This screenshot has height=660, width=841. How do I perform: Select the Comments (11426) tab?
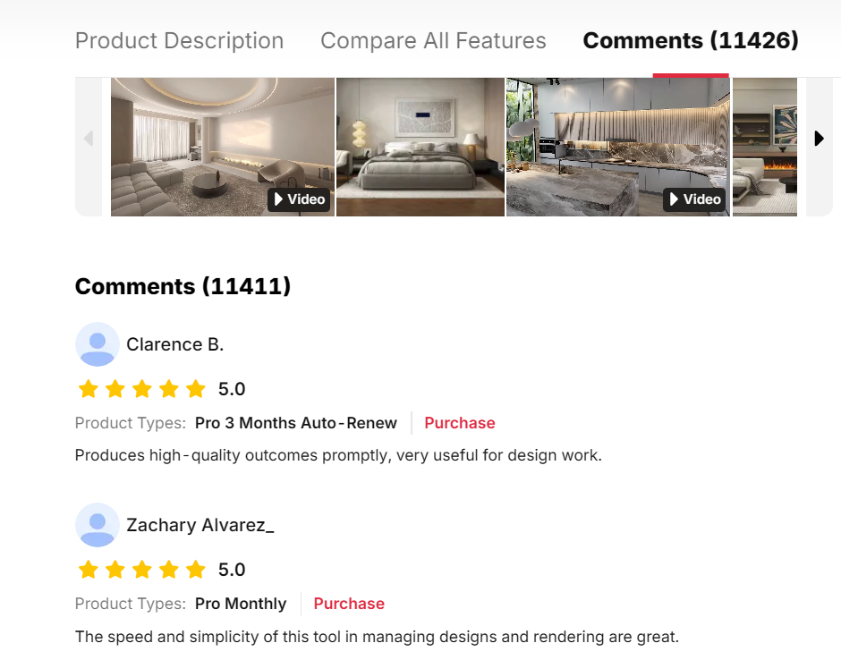(691, 41)
